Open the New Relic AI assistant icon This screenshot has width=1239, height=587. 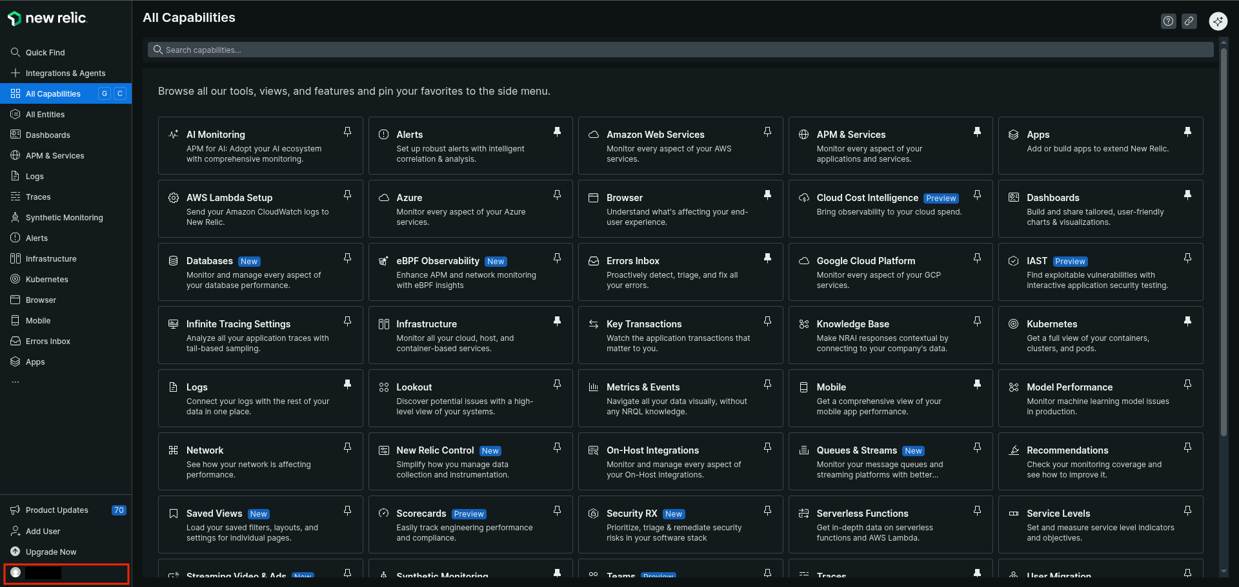point(1218,21)
